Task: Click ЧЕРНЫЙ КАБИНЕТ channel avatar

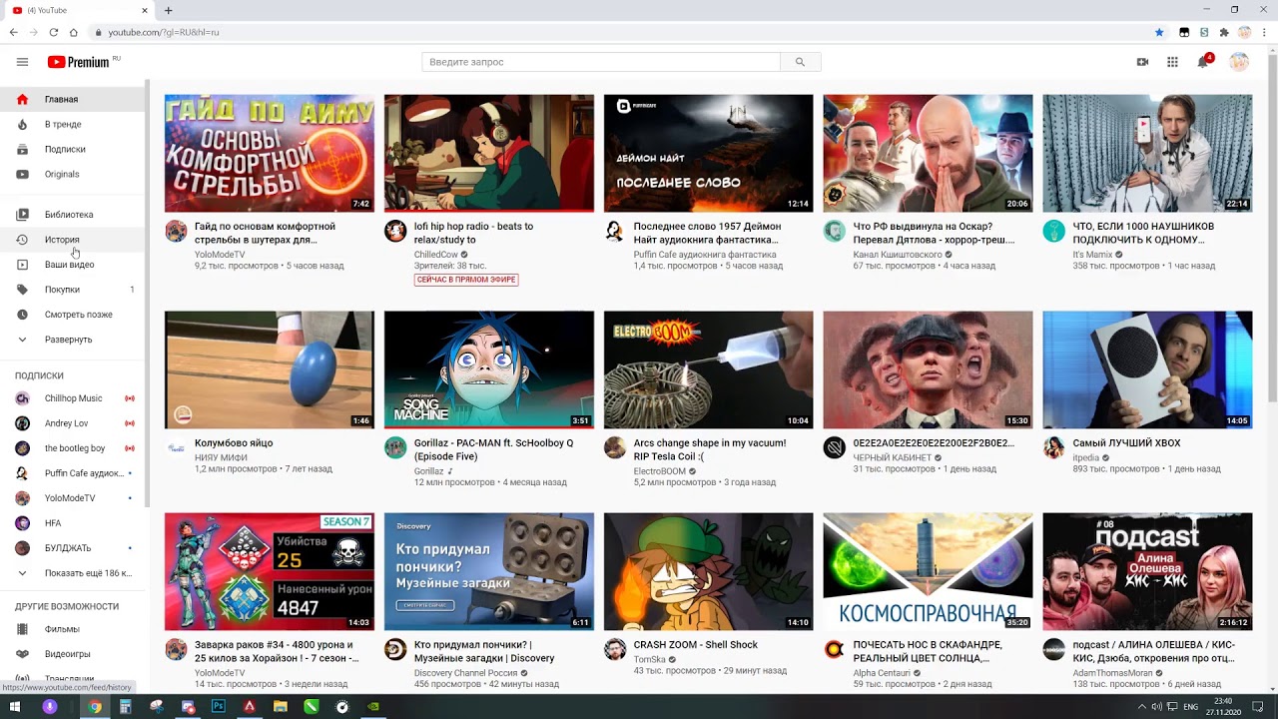Action: click(x=835, y=447)
